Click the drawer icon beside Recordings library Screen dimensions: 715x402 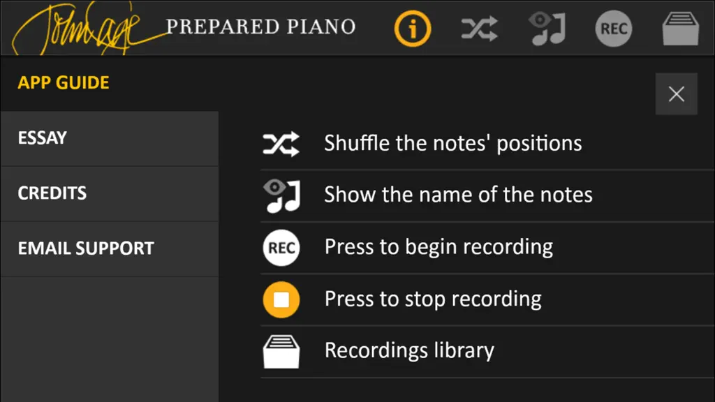(x=281, y=352)
